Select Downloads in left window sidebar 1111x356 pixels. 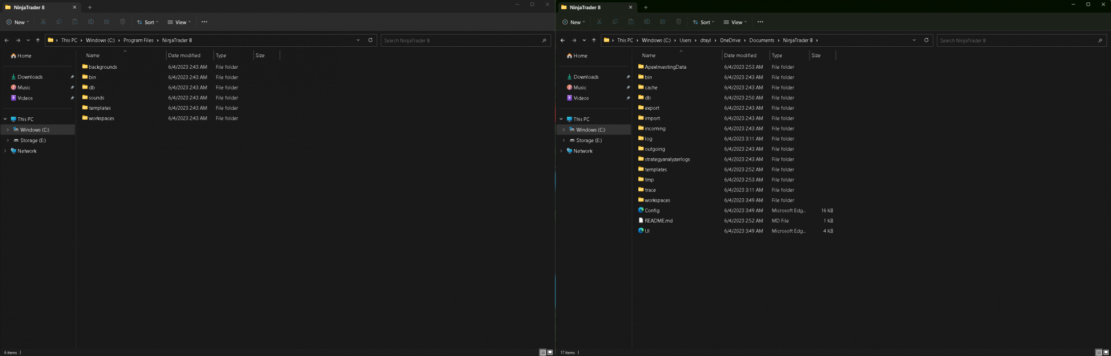pos(30,77)
